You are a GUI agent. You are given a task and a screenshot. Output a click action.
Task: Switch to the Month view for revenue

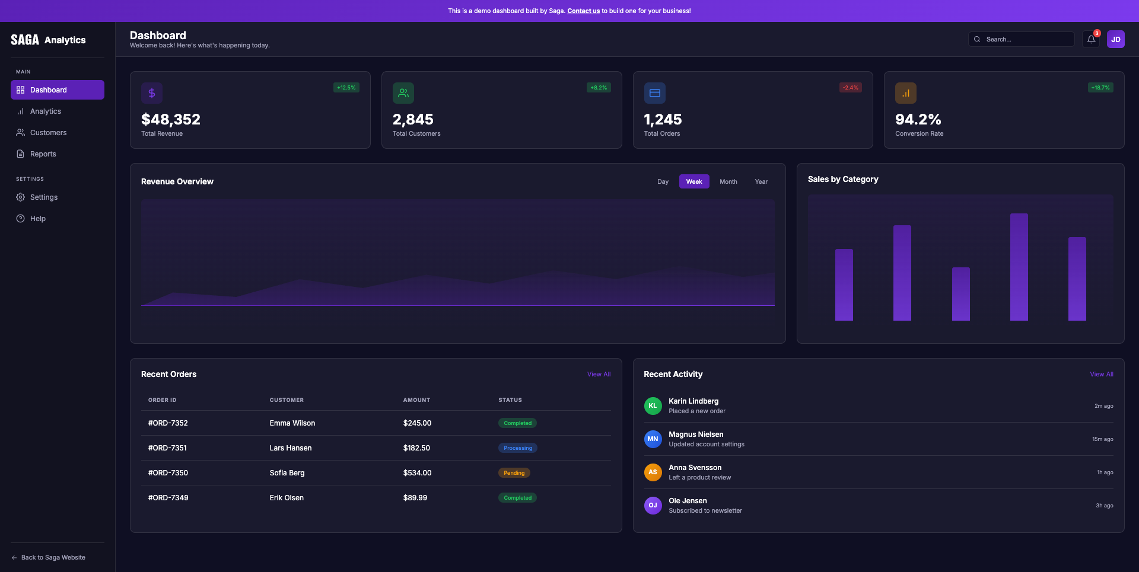[728, 181]
